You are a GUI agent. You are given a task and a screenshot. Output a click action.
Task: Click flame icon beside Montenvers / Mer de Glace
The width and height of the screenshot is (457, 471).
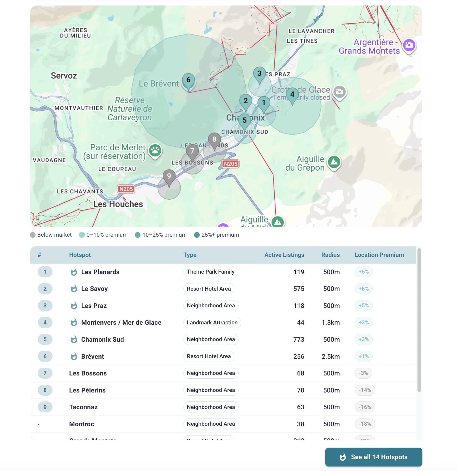coord(74,322)
